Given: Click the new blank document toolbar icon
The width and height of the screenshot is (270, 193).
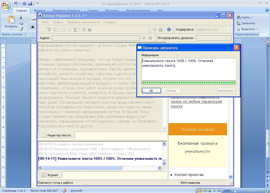Looking at the screenshot, I should click(43, 30).
